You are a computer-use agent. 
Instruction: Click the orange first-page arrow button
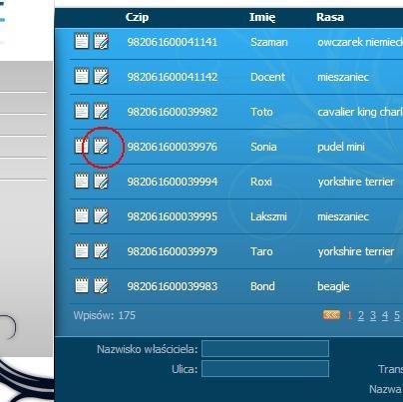click(331, 314)
